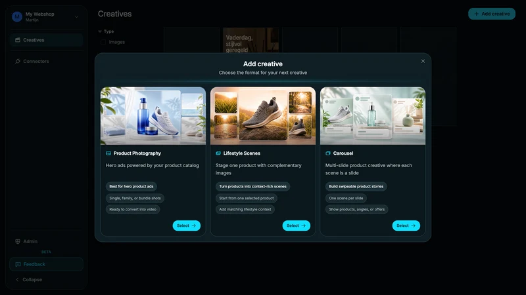Click the Collapse sidebar label
Viewport: 526px width, 295px height.
(32, 280)
